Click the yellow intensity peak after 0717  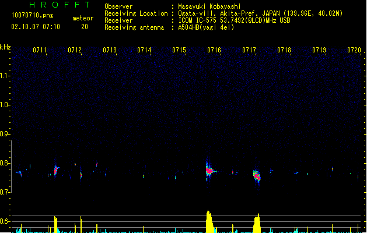pyautogui.click(x=257, y=223)
